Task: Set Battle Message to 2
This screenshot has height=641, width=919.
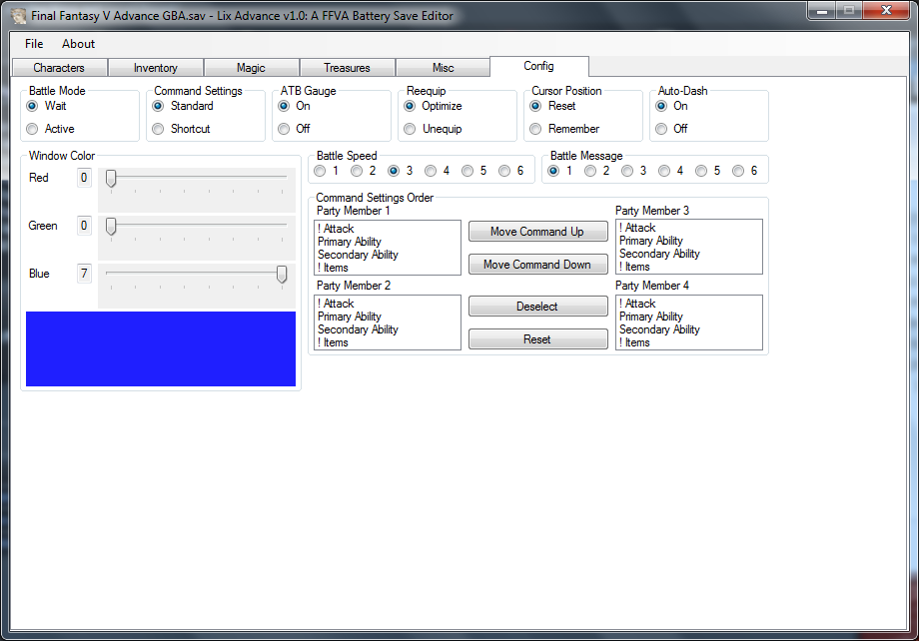Action: tap(597, 171)
